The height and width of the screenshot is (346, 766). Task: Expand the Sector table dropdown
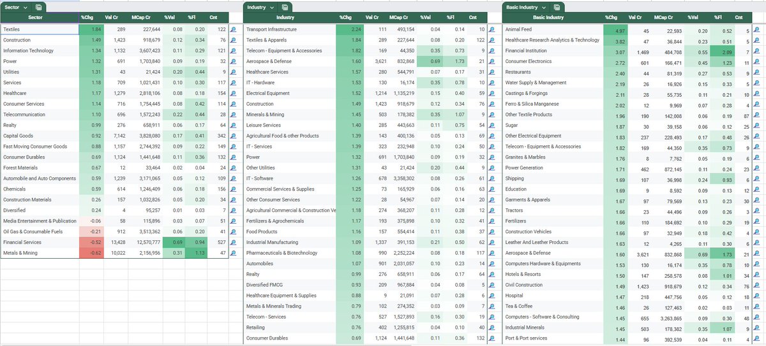(x=25, y=7)
